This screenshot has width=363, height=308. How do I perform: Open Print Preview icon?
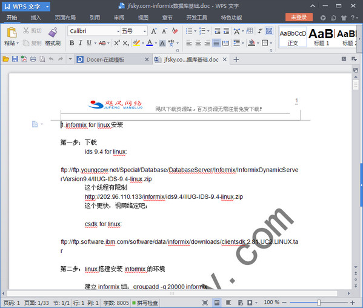tap(42, 59)
